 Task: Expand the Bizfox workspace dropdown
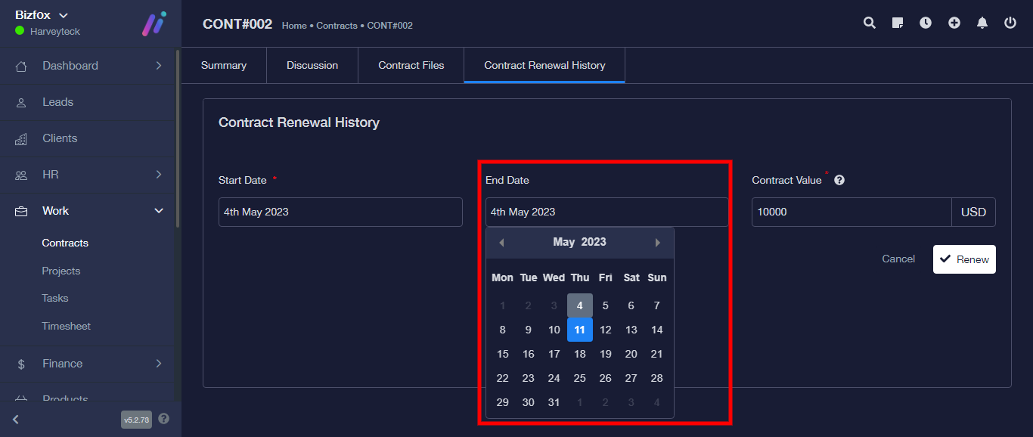[x=64, y=15]
